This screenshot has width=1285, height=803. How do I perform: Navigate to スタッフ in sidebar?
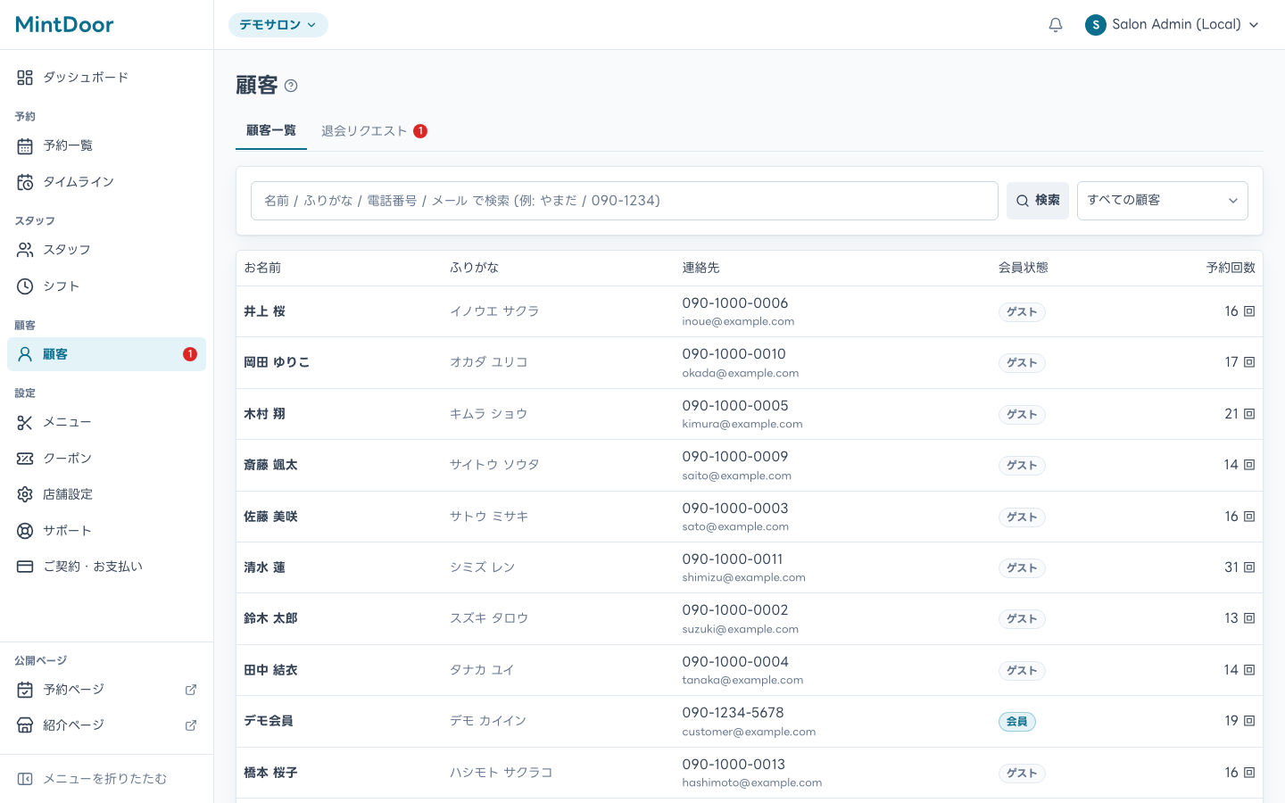[x=107, y=250]
